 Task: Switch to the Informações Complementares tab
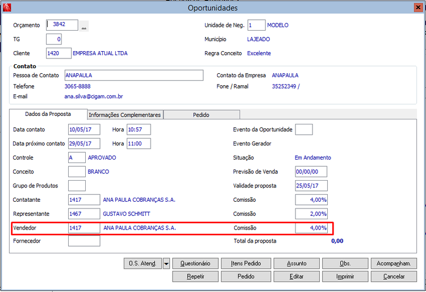coord(125,115)
